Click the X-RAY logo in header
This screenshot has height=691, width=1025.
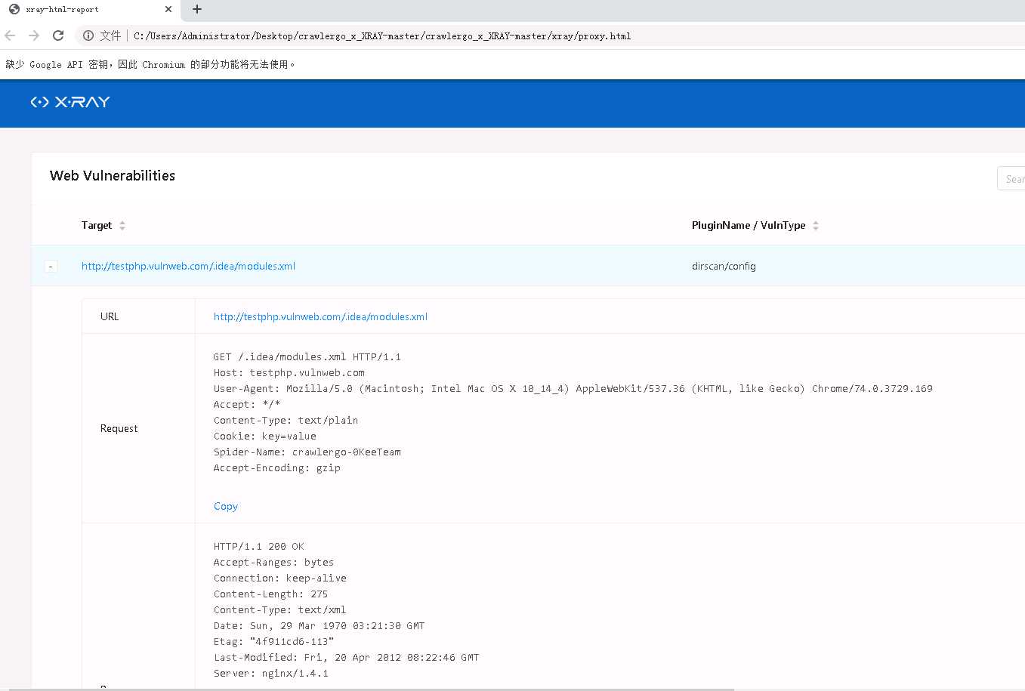click(70, 102)
